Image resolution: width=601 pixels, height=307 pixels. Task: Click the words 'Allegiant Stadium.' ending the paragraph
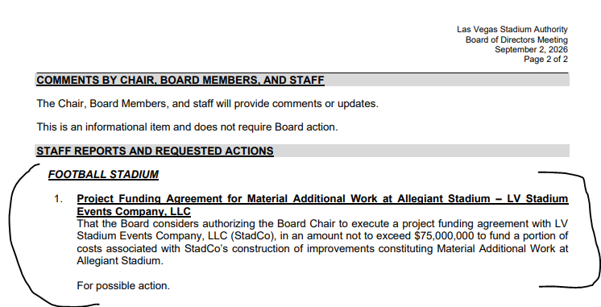click(x=120, y=261)
